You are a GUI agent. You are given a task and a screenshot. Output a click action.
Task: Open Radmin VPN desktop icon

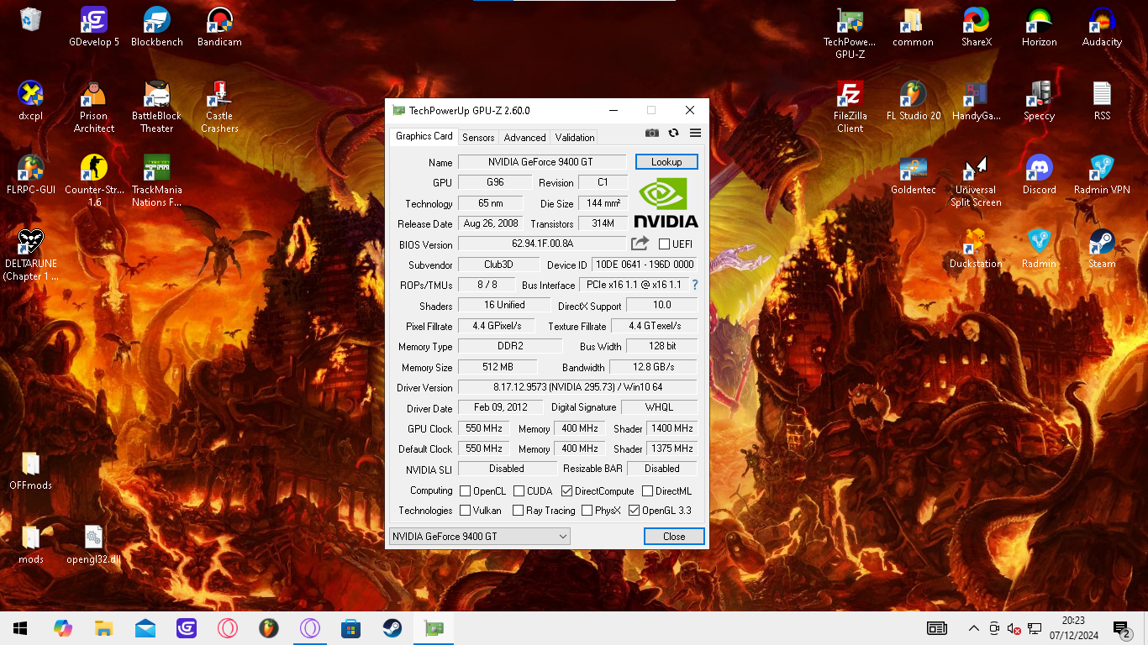(x=1102, y=175)
